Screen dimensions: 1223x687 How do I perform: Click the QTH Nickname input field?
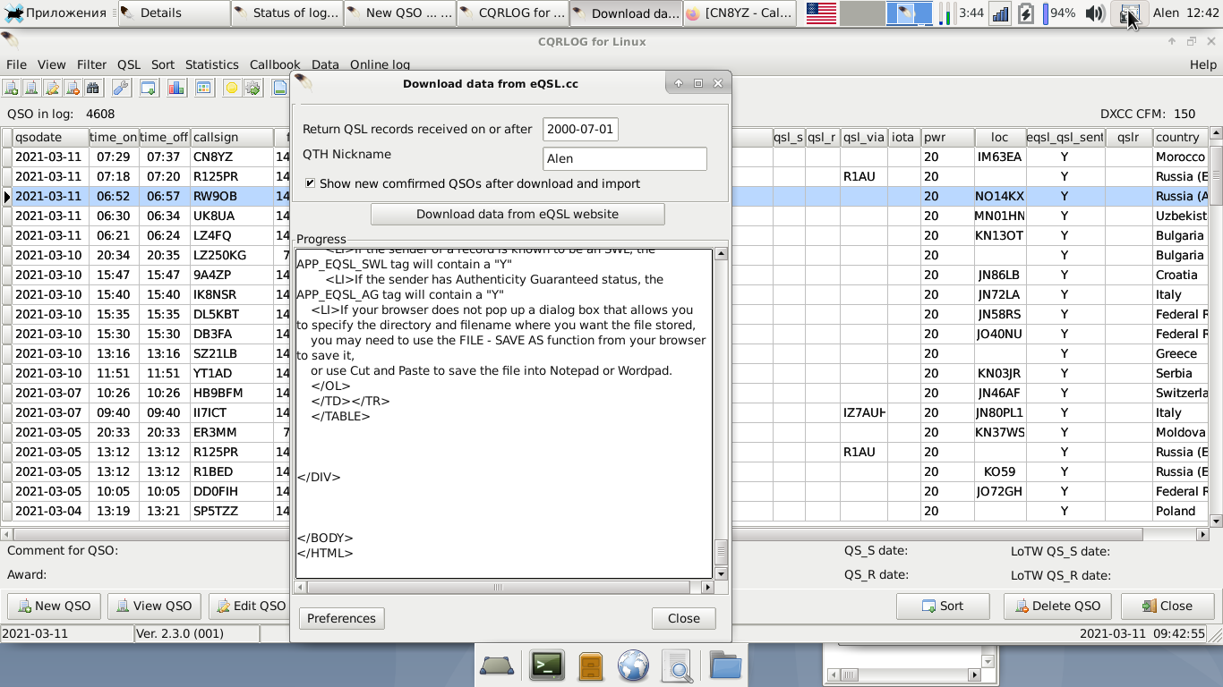pyautogui.click(x=625, y=158)
